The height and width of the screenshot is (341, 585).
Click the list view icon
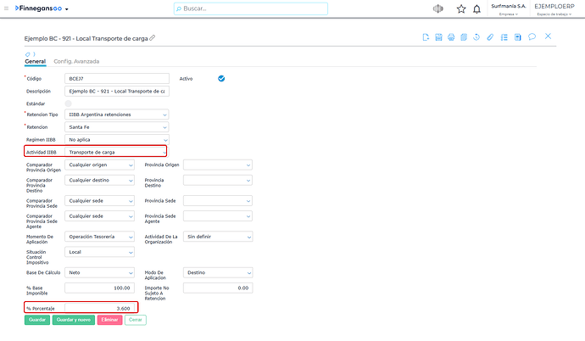click(504, 37)
